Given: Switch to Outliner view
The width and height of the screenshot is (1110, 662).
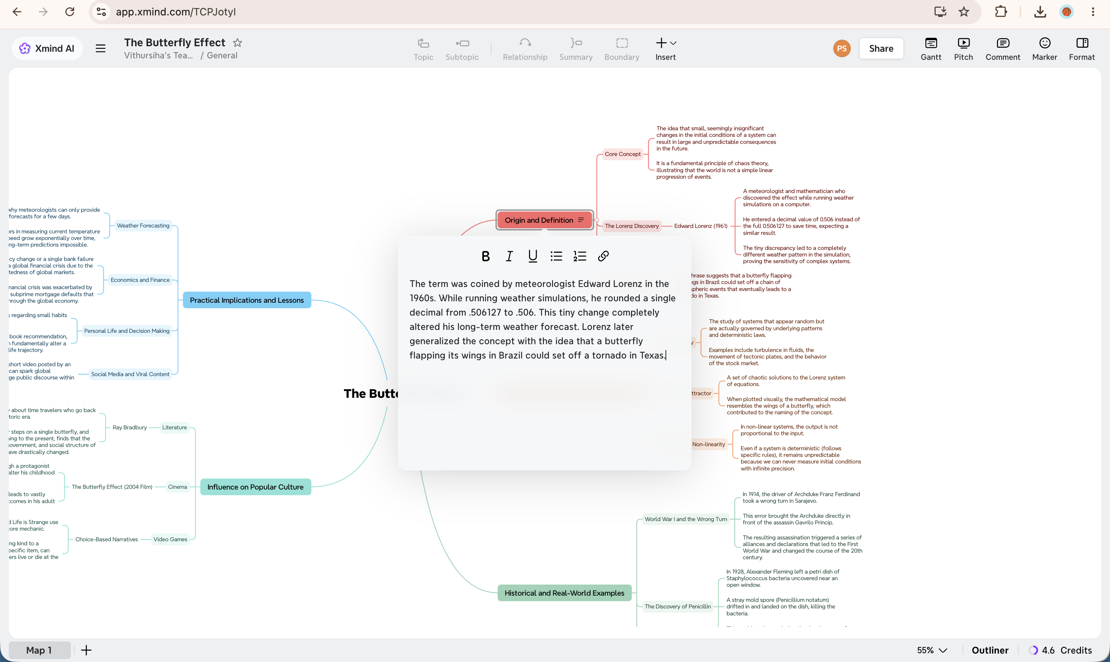Looking at the screenshot, I should pyautogui.click(x=990, y=650).
